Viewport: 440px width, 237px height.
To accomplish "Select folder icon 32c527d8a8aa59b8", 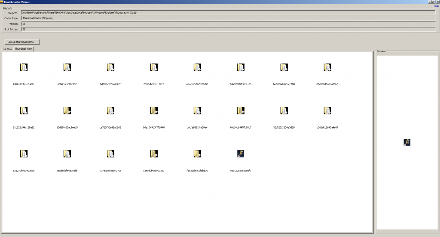I will tap(327, 67).
